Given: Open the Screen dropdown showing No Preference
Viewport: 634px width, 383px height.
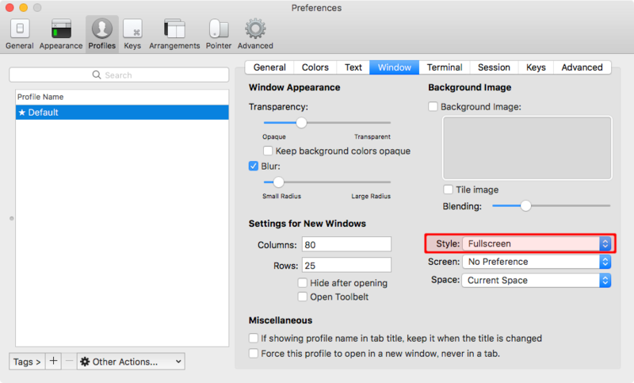Looking at the screenshot, I should pyautogui.click(x=537, y=262).
